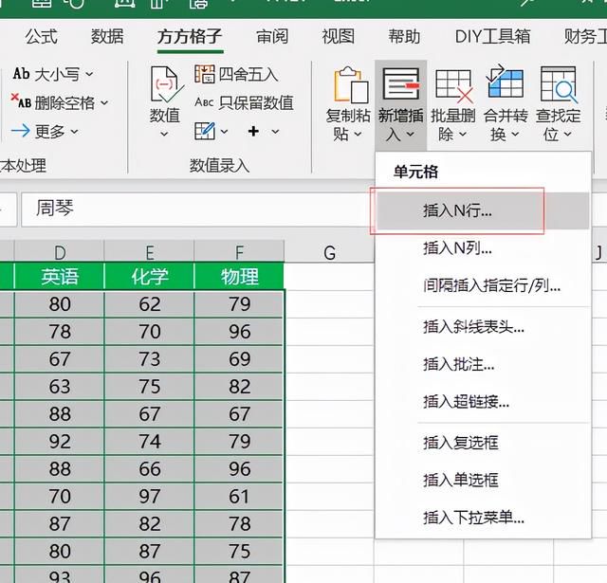Choose 间隔插入指定行/列... menu item

point(483,286)
